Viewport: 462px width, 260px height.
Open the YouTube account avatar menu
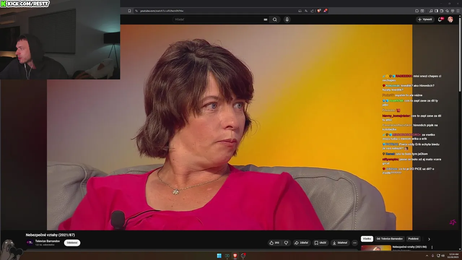click(450, 19)
